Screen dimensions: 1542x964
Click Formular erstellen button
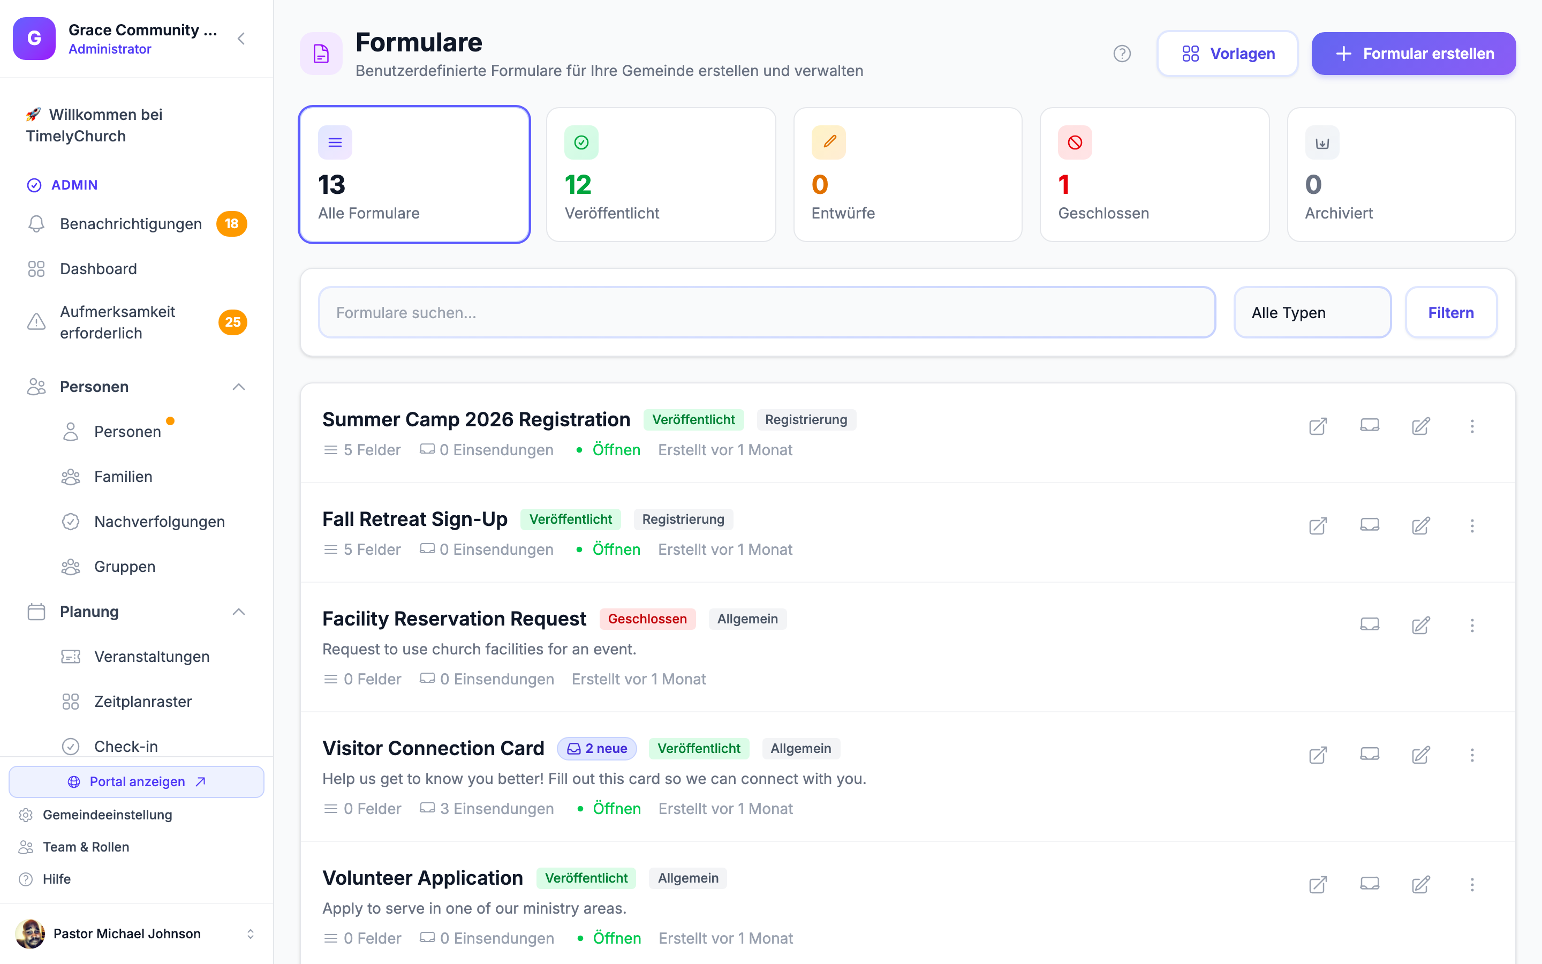point(1413,54)
